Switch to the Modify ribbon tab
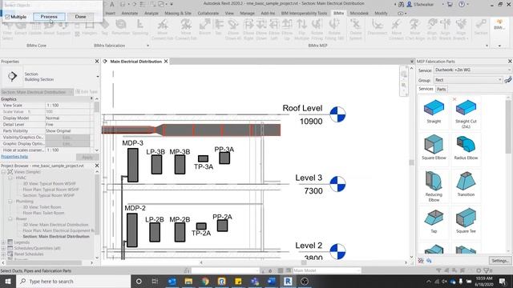513x288 pixels. (x=381, y=14)
